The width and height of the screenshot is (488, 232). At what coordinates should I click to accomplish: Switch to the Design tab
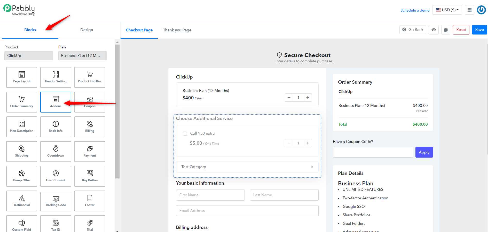coord(86,30)
